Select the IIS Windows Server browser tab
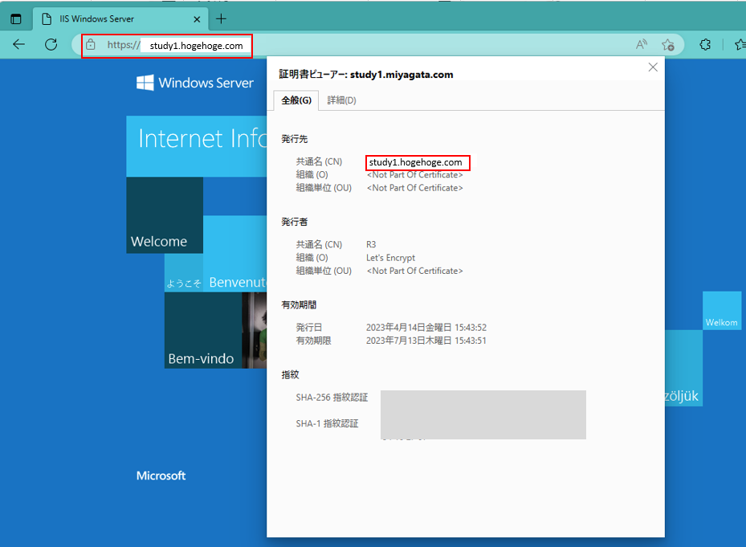Image resolution: width=746 pixels, height=547 pixels. 120,19
